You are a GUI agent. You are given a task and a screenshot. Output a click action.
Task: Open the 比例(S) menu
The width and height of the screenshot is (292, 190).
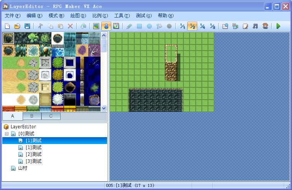[100, 16]
